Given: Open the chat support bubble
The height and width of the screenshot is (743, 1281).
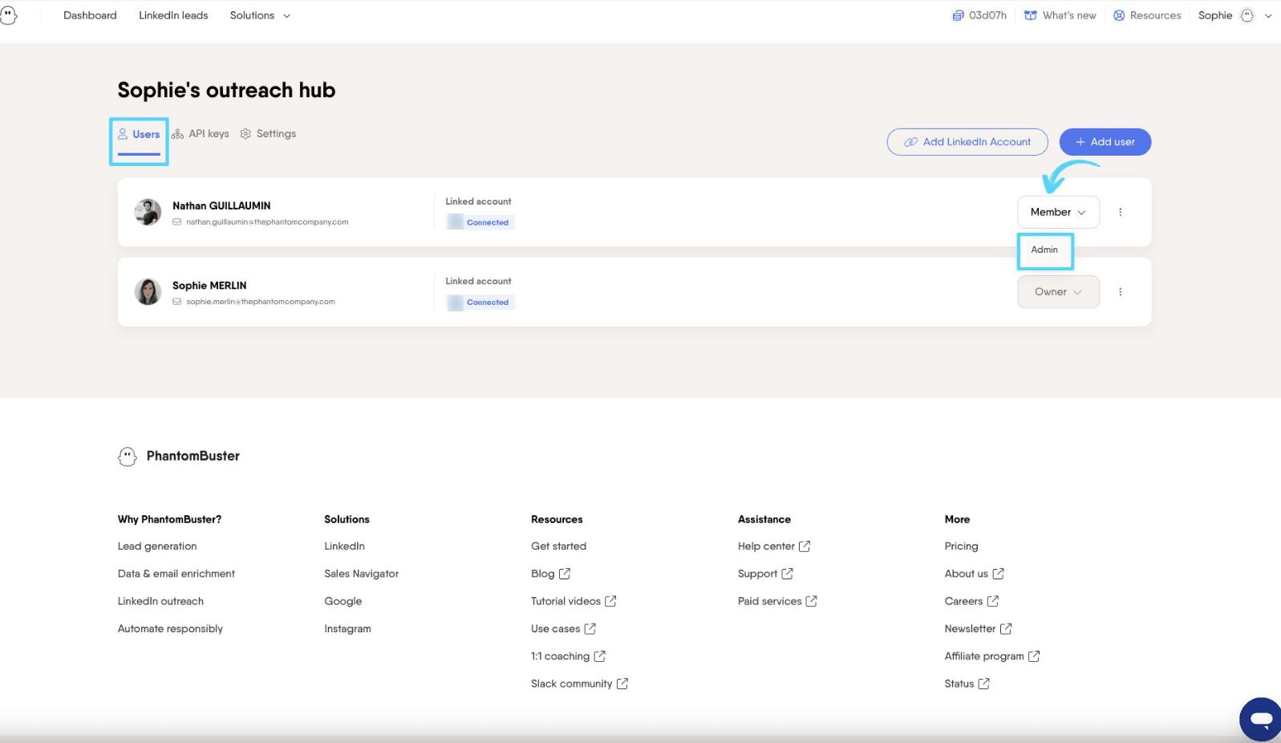Looking at the screenshot, I should pos(1261,719).
